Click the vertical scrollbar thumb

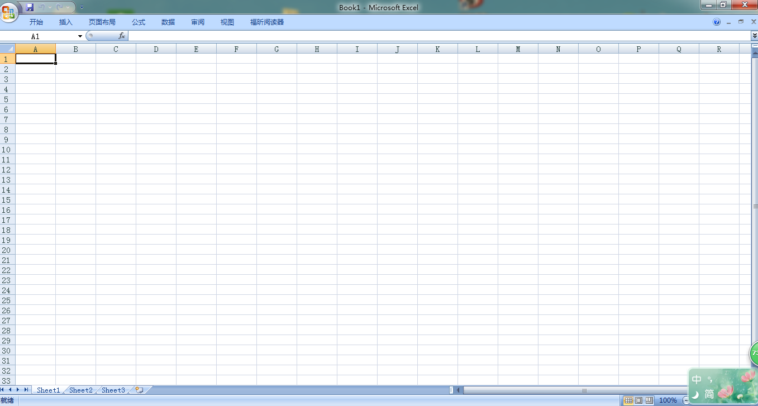pos(755,207)
